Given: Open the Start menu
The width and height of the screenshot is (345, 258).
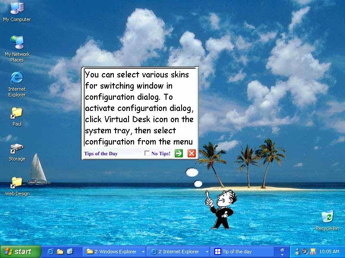Looking at the screenshot, I should (20, 252).
